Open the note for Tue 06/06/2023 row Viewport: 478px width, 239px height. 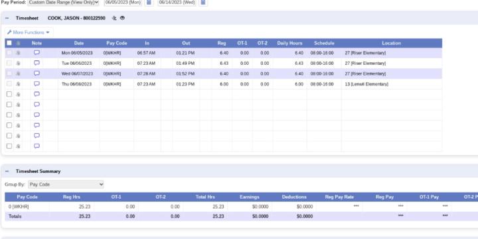[x=37, y=63]
